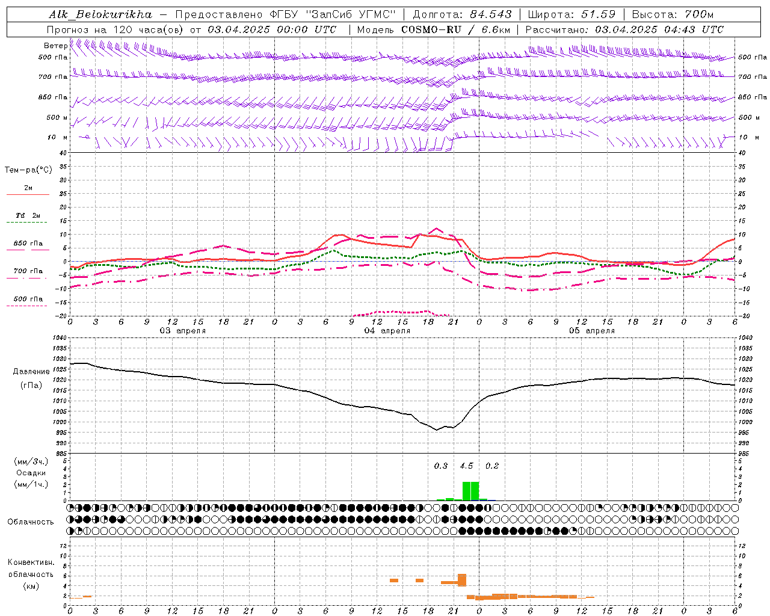This screenshot has width=770, height=616.
Task: Click the unit label "(гПа)" under Давление
Action: (31, 385)
